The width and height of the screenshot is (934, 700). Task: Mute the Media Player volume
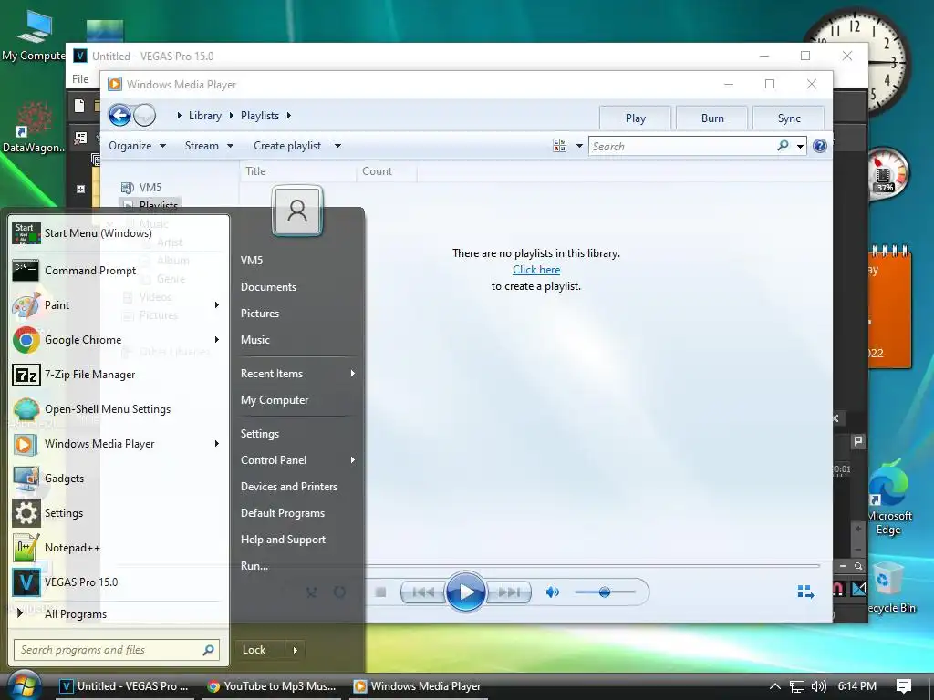coord(552,592)
